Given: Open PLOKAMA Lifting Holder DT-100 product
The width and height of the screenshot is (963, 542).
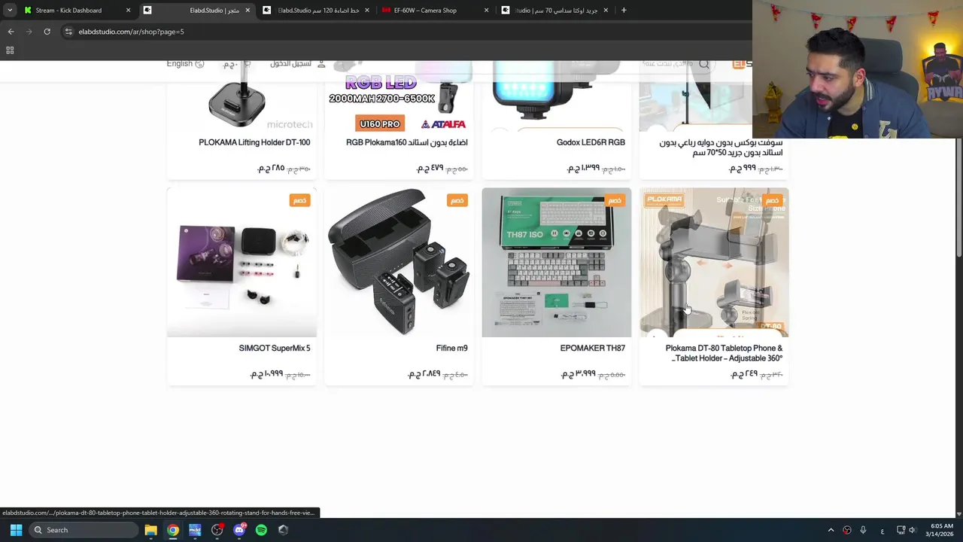Looking at the screenshot, I should coord(254,142).
